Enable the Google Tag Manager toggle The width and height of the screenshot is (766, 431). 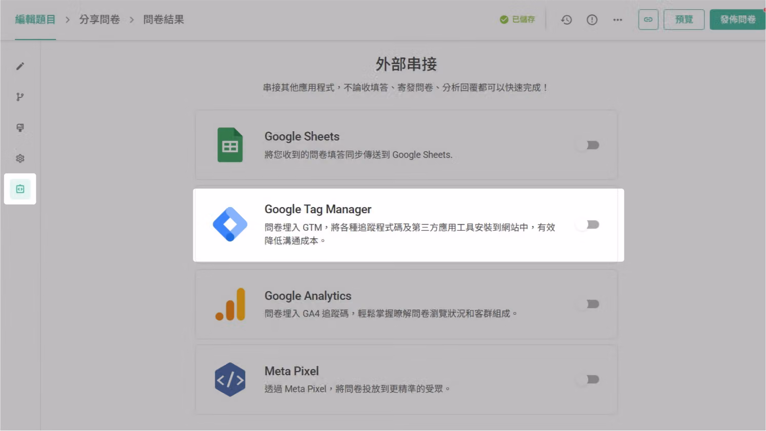588,224
